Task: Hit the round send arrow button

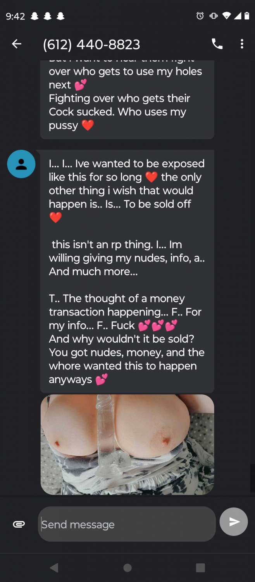Action: coord(234,522)
